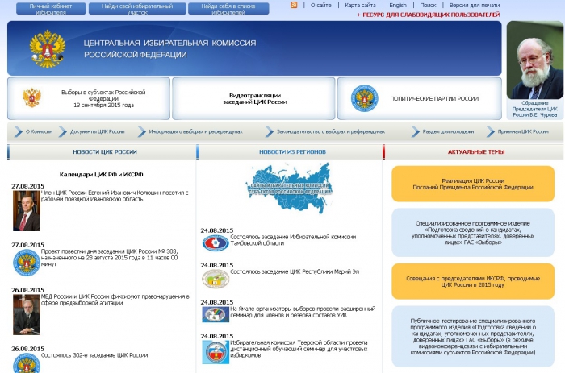Click Tambov region commission logo

(216, 243)
